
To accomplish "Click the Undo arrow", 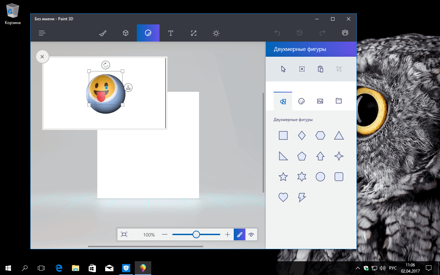I will pos(277,33).
